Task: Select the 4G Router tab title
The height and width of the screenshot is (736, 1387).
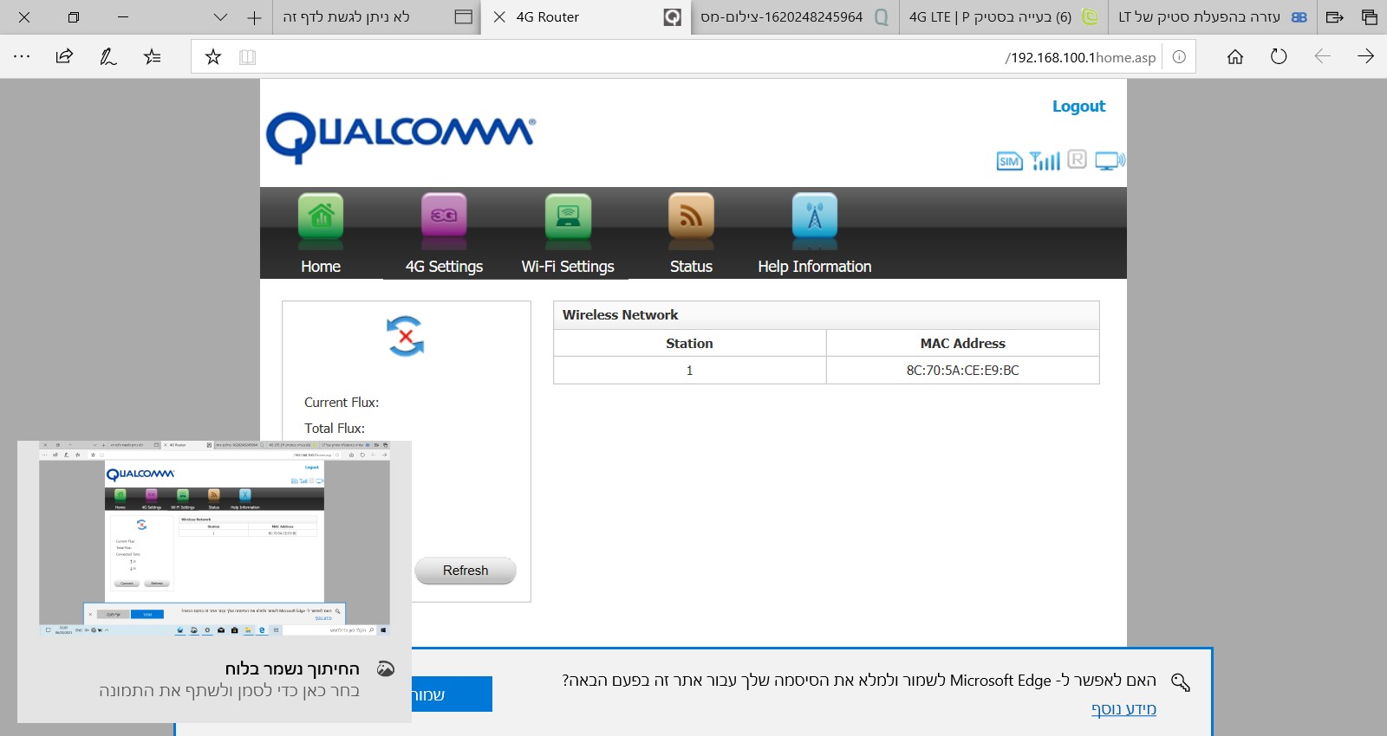Action: 548,17
